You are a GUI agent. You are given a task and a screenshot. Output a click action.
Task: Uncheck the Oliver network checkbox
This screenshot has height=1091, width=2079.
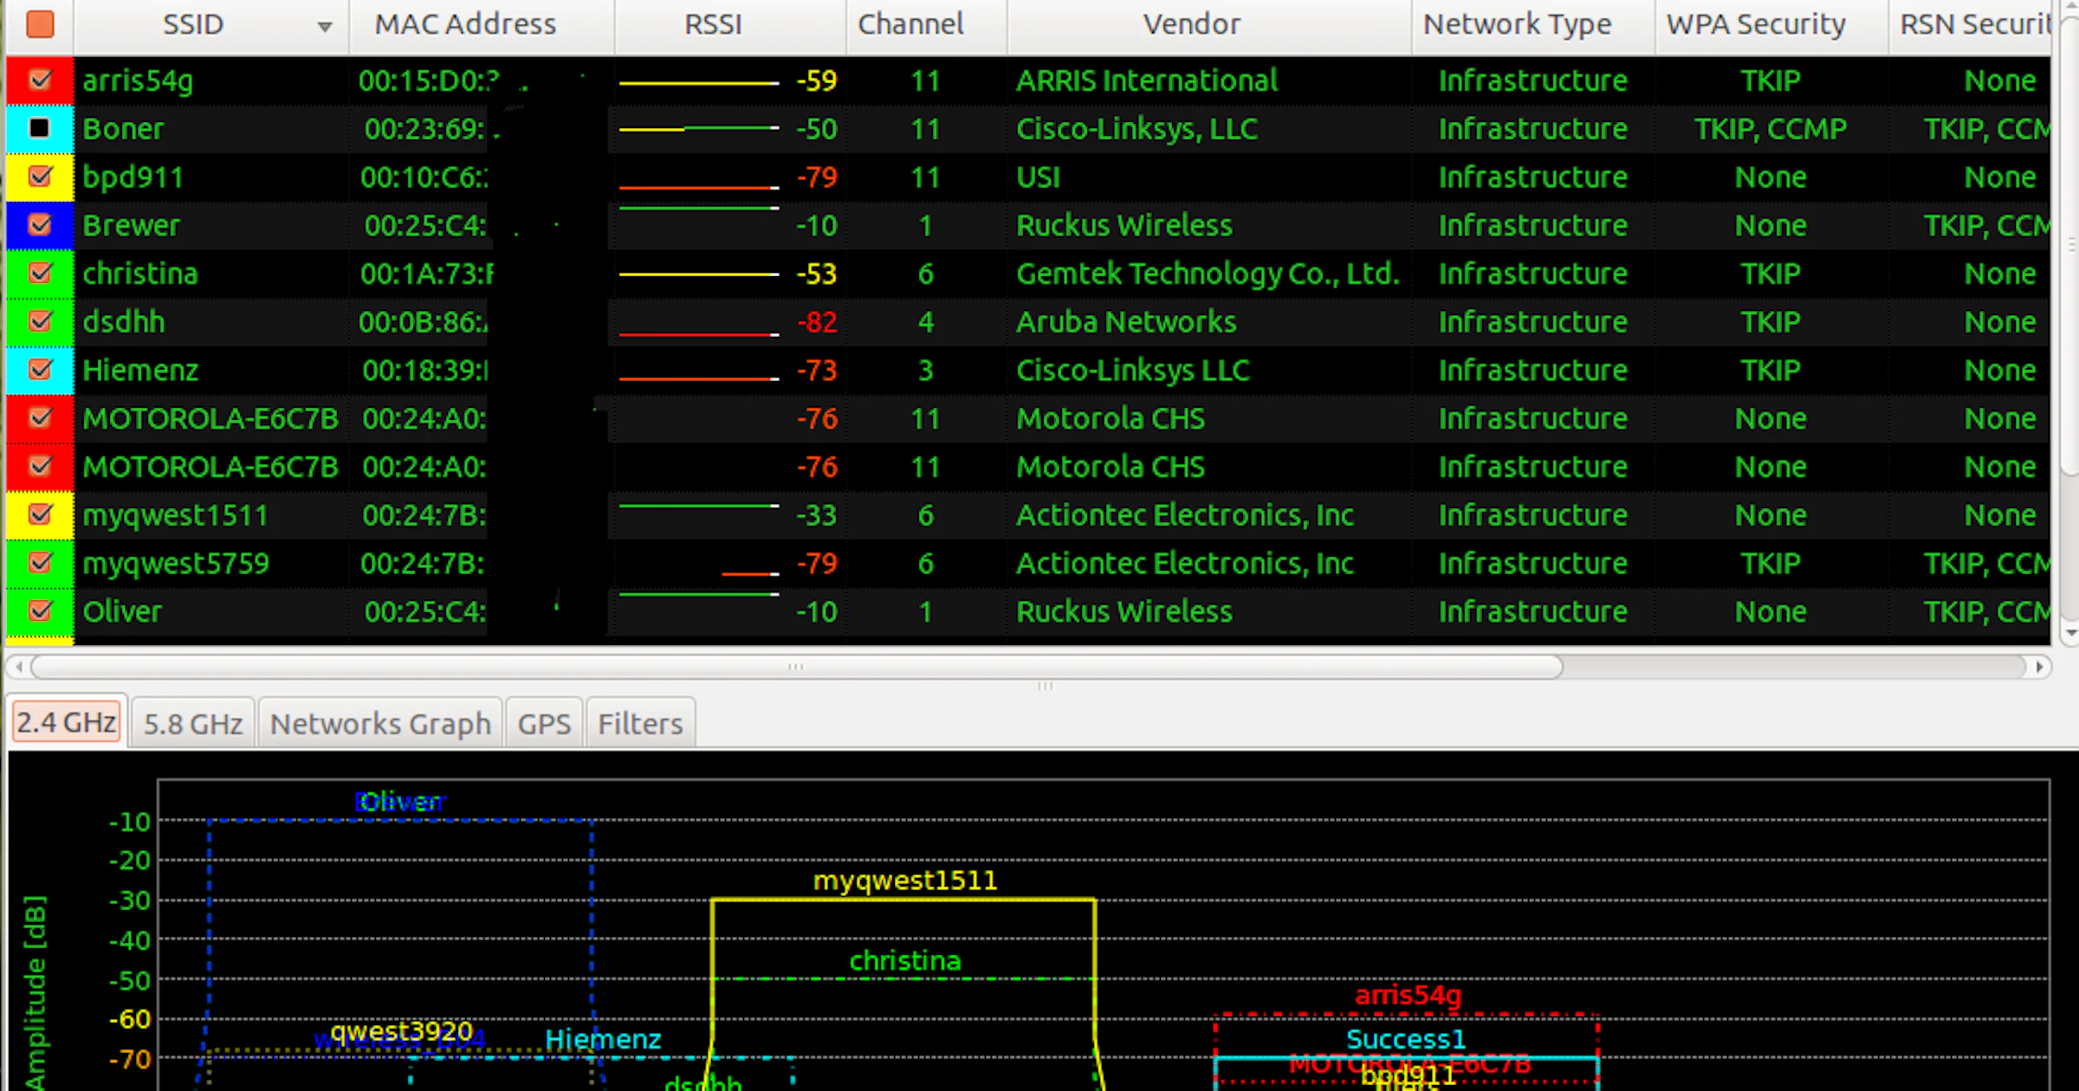coord(40,611)
